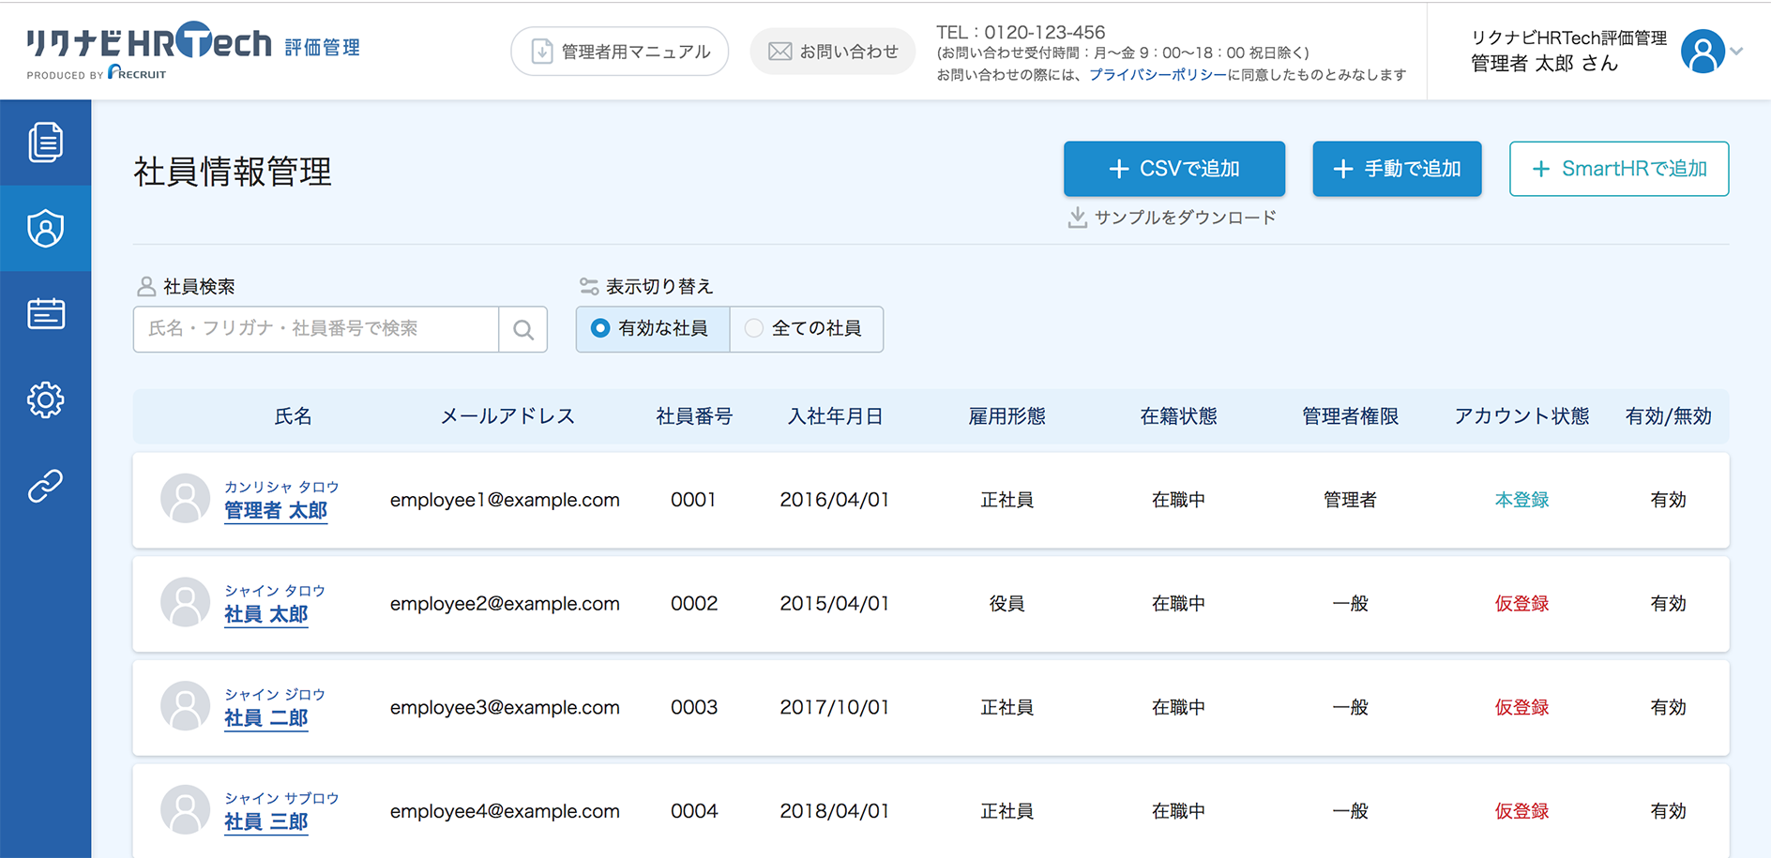This screenshot has height=858, width=1771.
Task: Download the sample via サンプルをダウンロード
Action: 1173,218
